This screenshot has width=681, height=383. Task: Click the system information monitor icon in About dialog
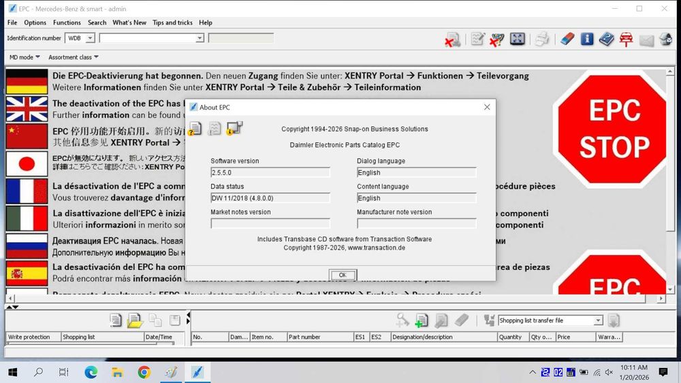click(x=234, y=129)
